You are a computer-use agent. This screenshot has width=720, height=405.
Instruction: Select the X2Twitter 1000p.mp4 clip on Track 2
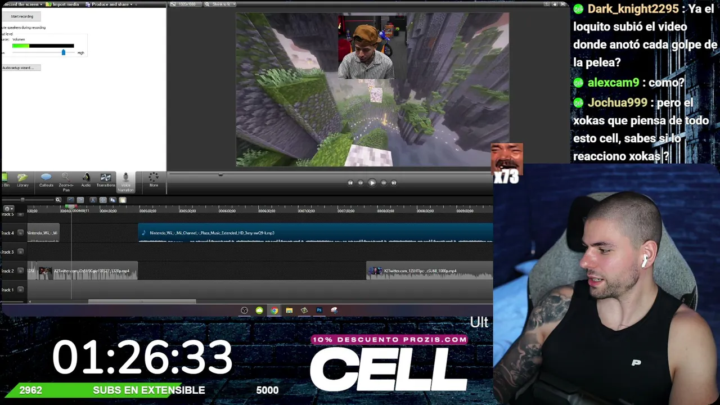[x=430, y=272]
